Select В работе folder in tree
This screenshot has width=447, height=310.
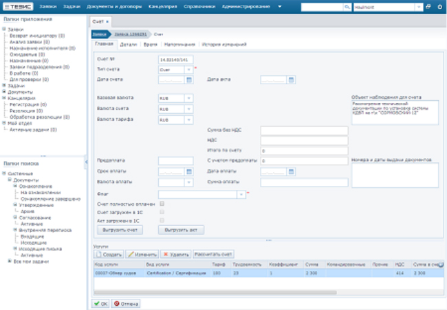(x=24, y=73)
